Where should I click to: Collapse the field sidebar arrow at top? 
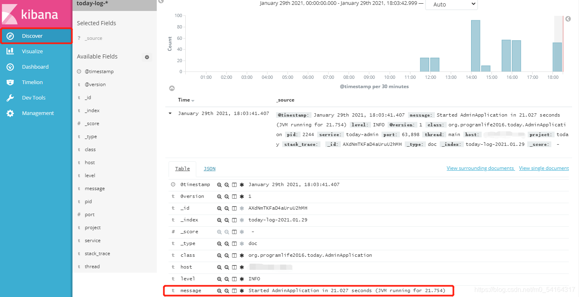[x=161, y=2]
